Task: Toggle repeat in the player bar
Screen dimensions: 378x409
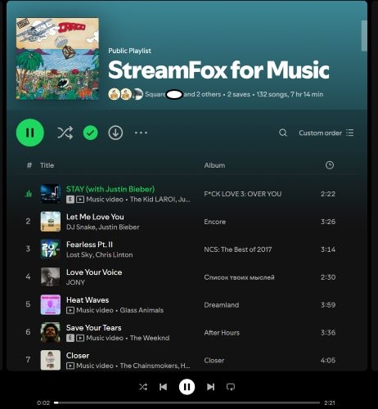Action: point(231,387)
